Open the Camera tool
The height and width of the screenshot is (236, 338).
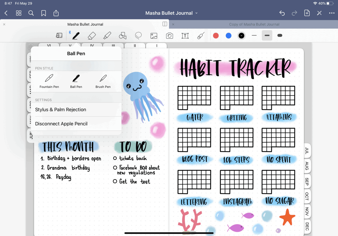pos(170,35)
